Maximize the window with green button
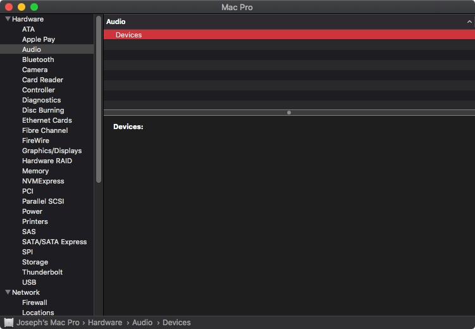Viewport: 475px width, 329px height. tap(34, 7)
